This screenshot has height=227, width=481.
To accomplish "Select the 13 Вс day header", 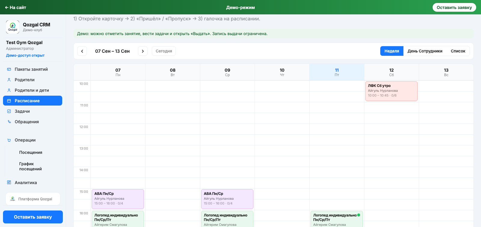I will click(x=446, y=72).
